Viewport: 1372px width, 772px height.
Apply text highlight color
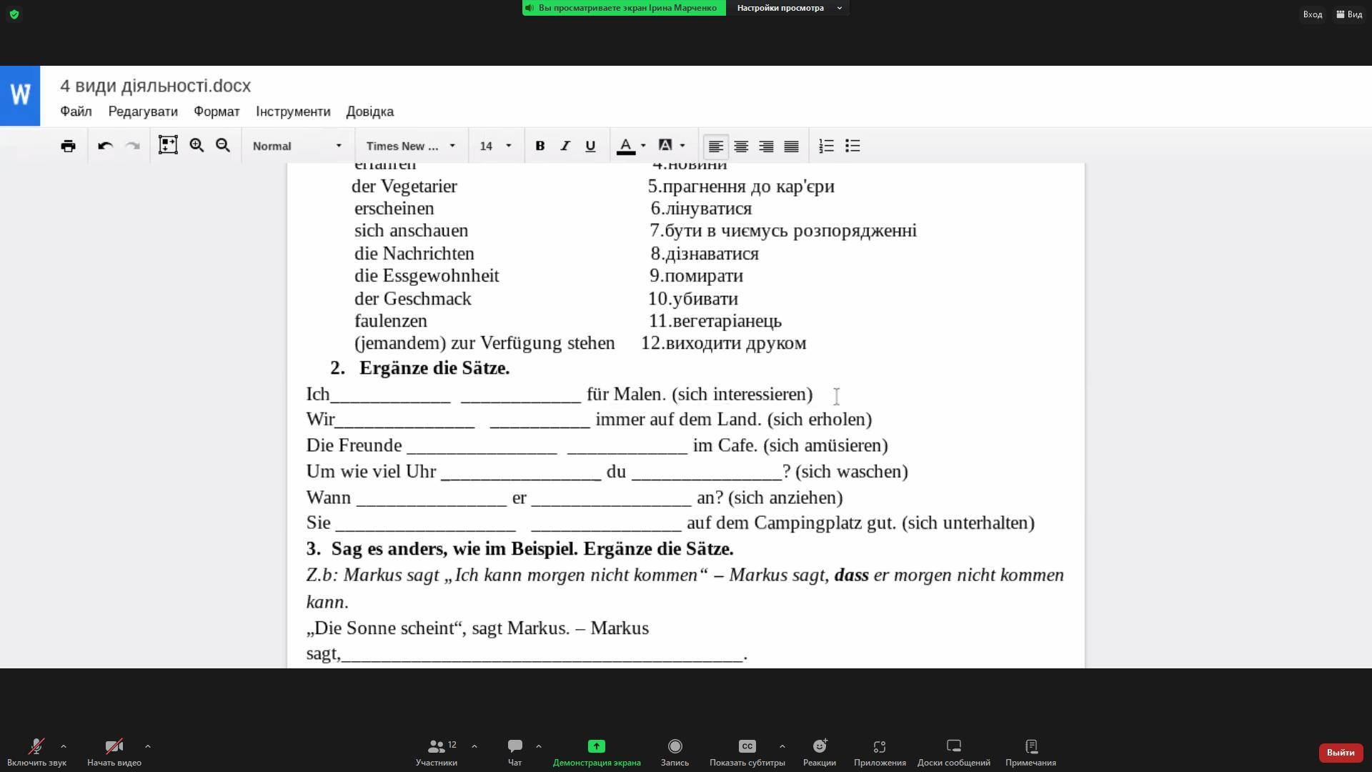click(665, 146)
